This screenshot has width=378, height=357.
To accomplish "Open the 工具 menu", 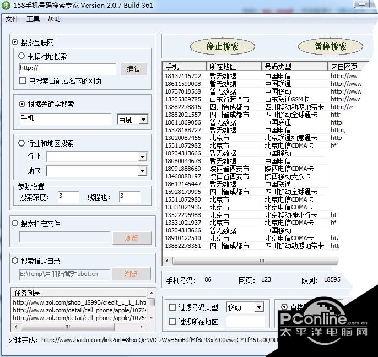I will (x=33, y=19).
